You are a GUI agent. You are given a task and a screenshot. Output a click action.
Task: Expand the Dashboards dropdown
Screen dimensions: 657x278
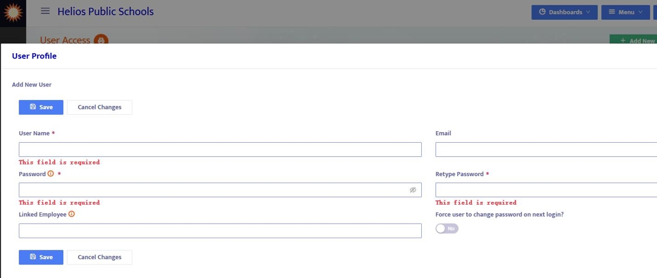pyautogui.click(x=564, y=12)
